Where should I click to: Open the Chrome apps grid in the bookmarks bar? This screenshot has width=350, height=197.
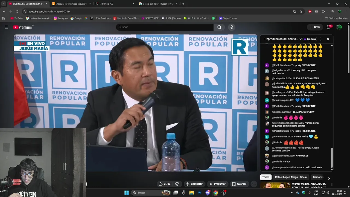(4, 18)
